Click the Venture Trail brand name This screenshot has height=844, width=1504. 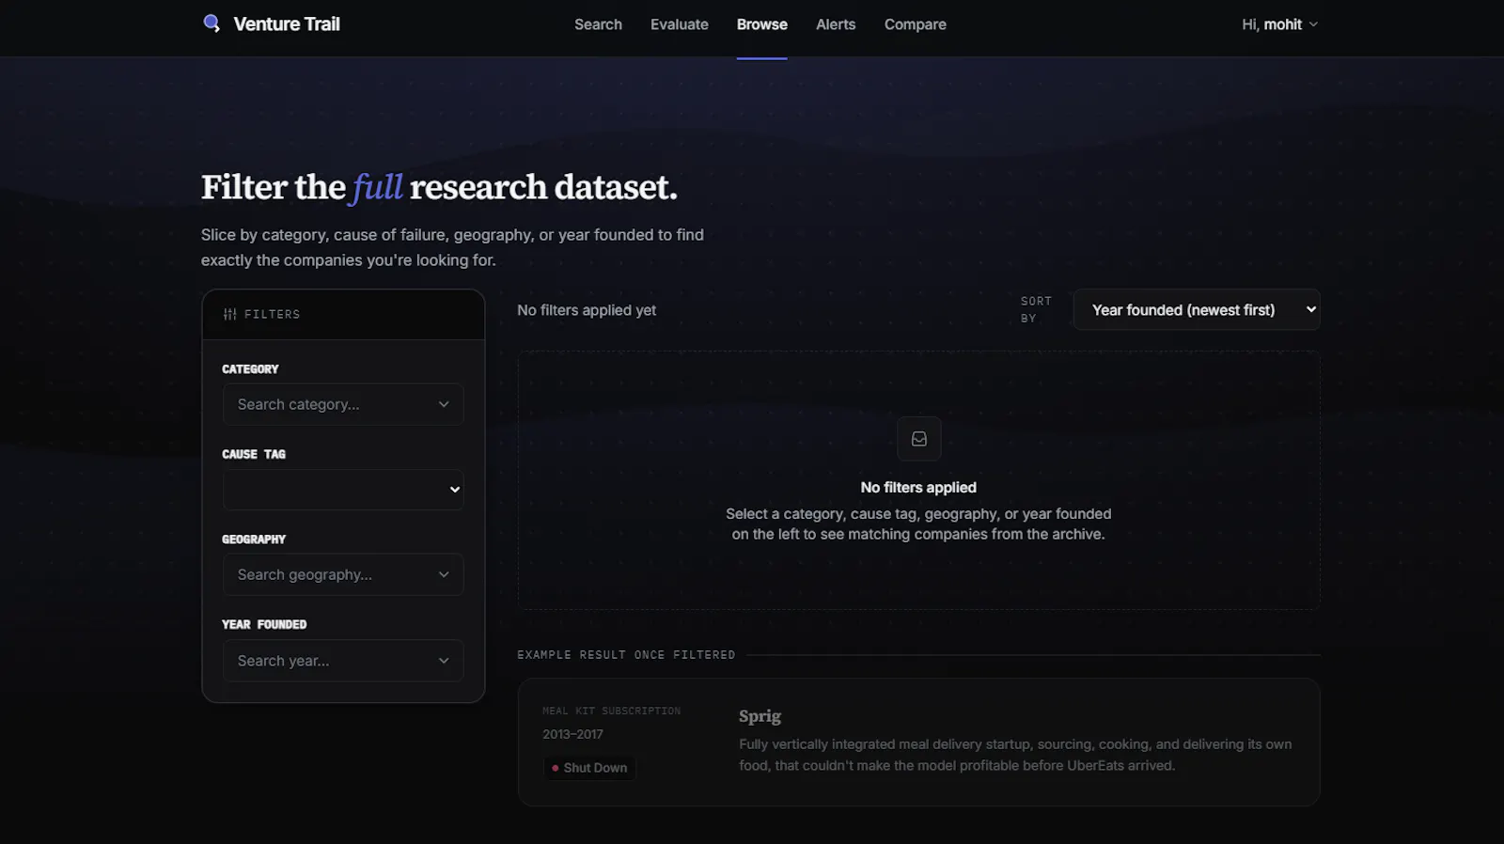click(x=287, y=24)
